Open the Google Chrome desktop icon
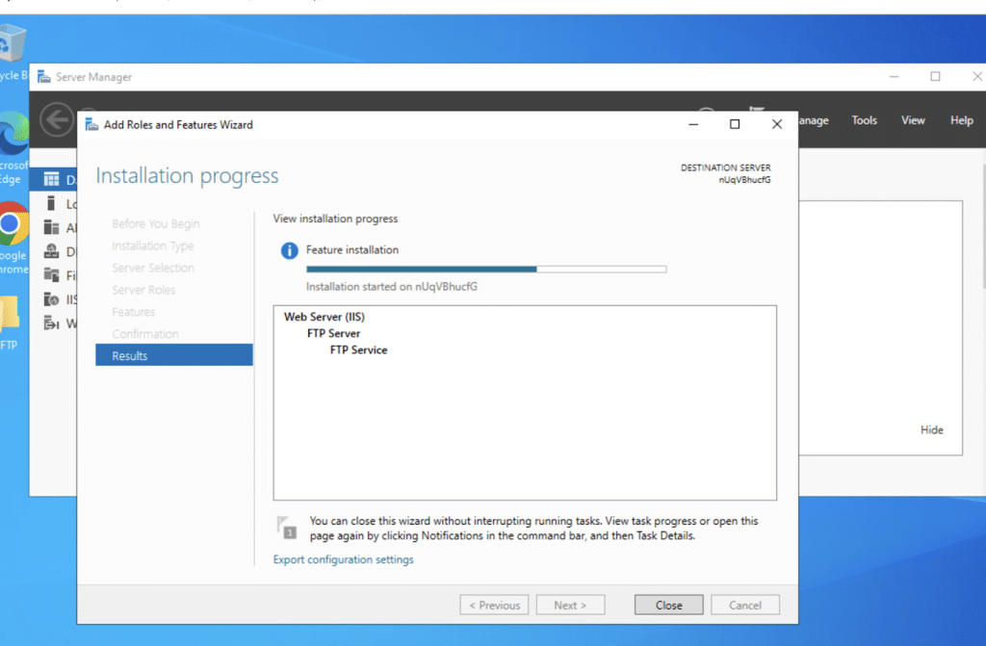 pyautogui.click(x=13, y=226)
